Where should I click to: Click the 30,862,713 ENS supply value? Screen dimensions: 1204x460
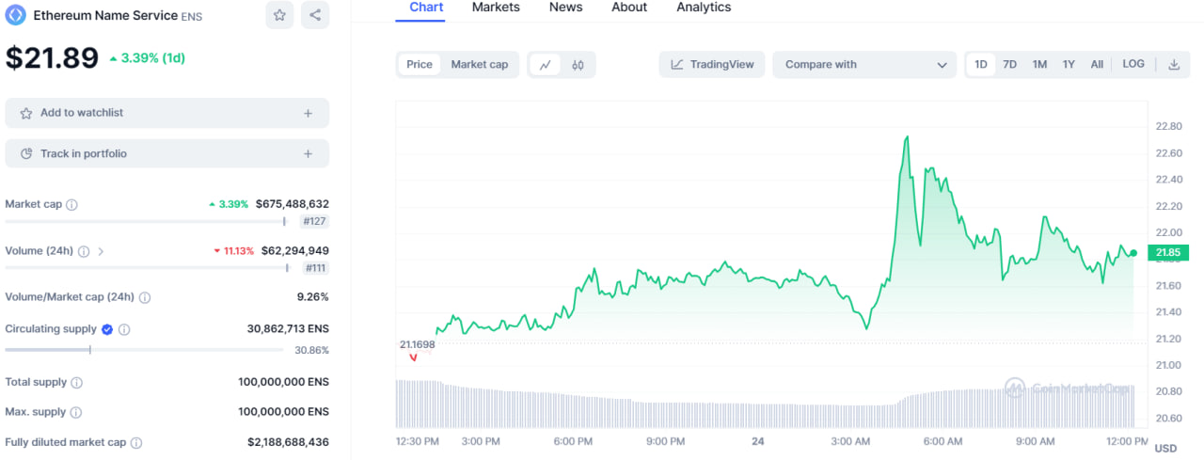288,329
